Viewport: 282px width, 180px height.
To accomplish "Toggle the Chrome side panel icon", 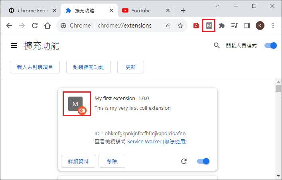I will point(247,26).
